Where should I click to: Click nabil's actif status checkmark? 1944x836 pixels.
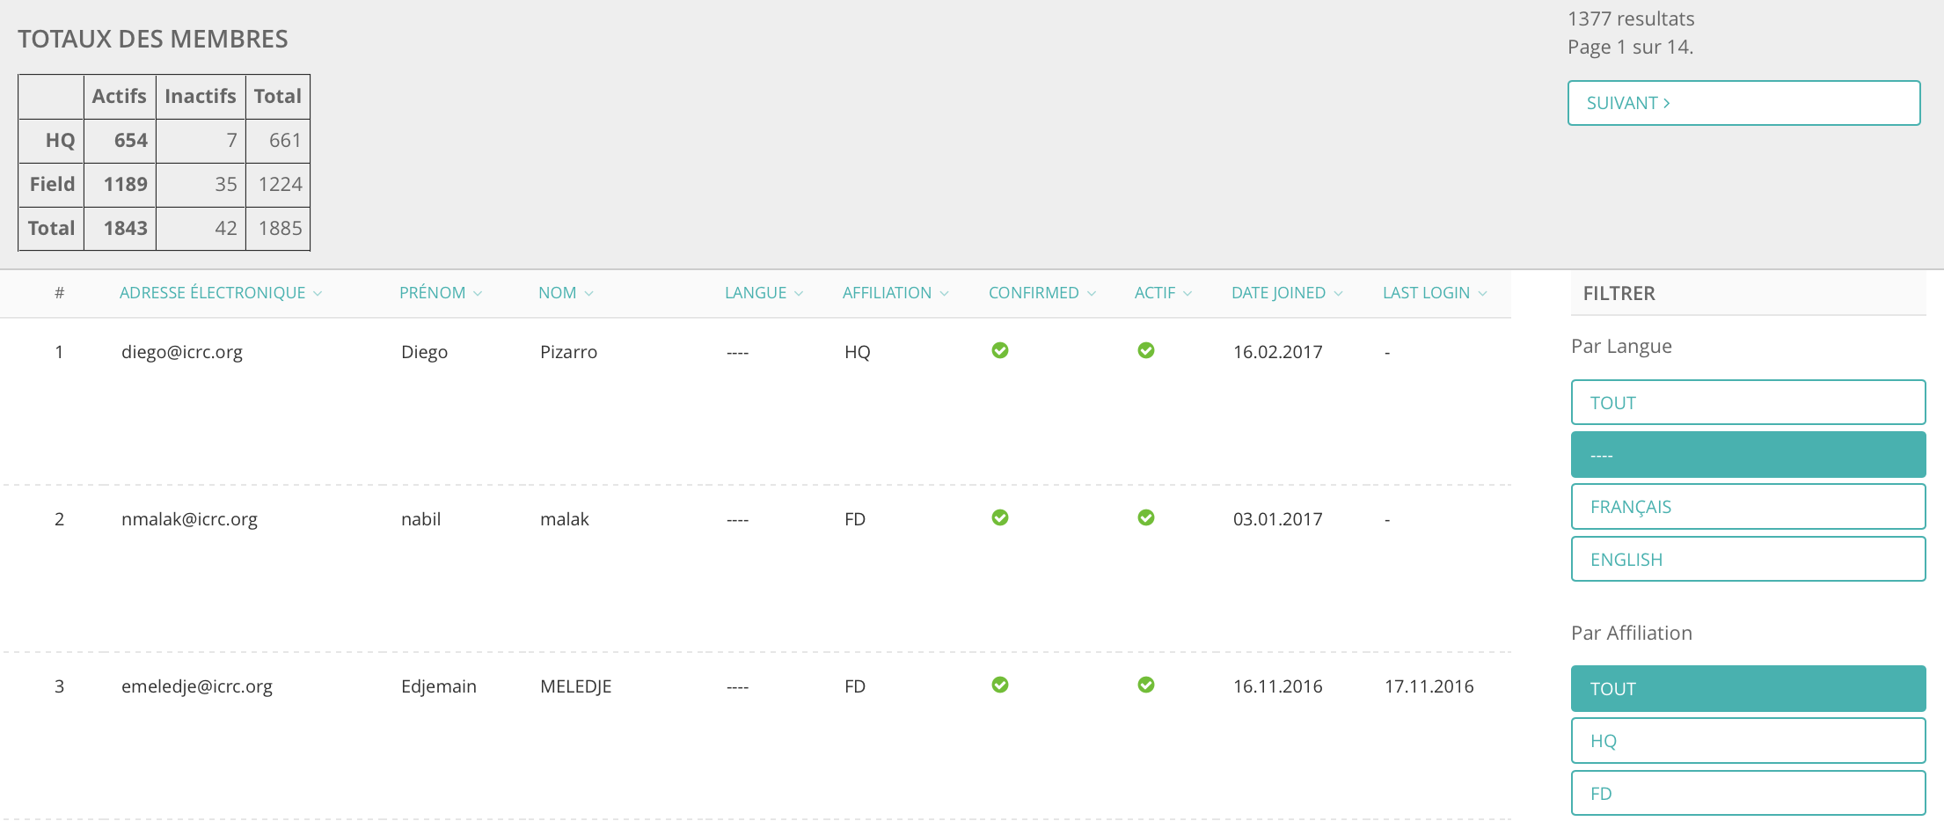1145,517
